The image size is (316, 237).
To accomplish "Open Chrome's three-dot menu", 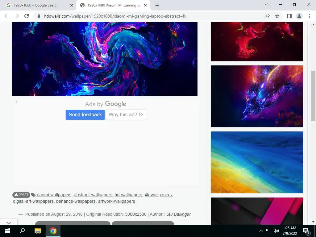I will coord(309,16).
